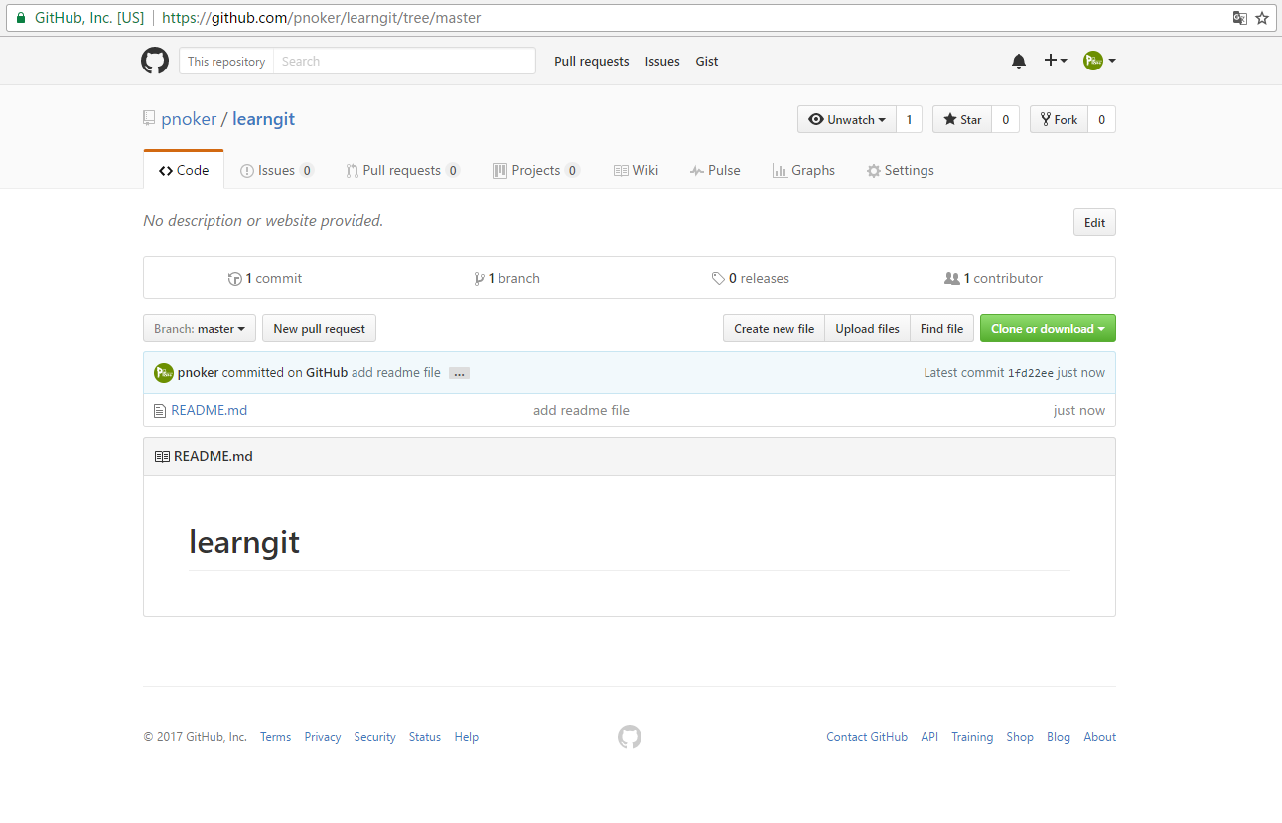1282x823 pixels.
Task: Click the book icon in README.md header
Action: click(162, 457)
